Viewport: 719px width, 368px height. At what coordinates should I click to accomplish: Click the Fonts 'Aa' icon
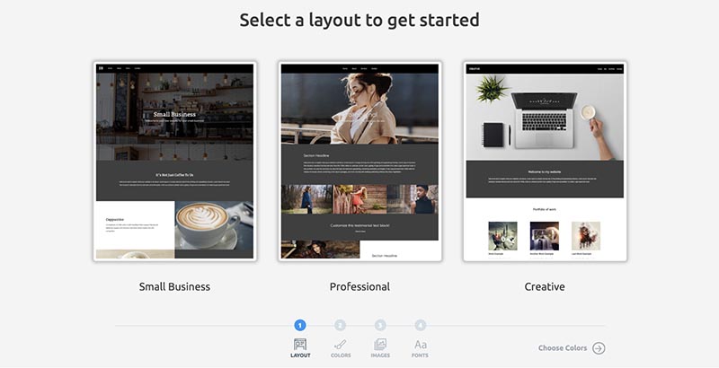[x=421, y=344]
